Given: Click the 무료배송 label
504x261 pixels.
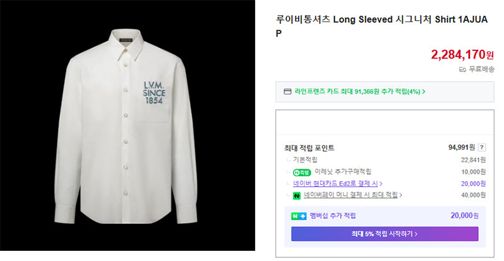Looking at the screenshot, I should click(481, 69).
